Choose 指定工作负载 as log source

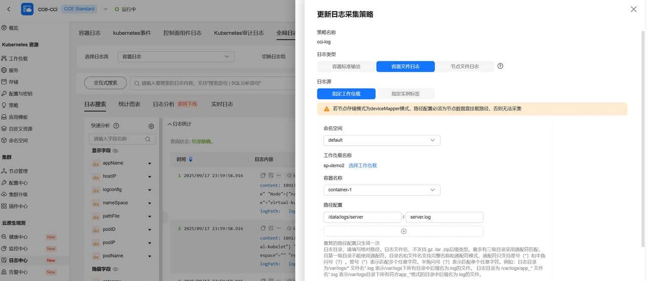coord(346,94)
